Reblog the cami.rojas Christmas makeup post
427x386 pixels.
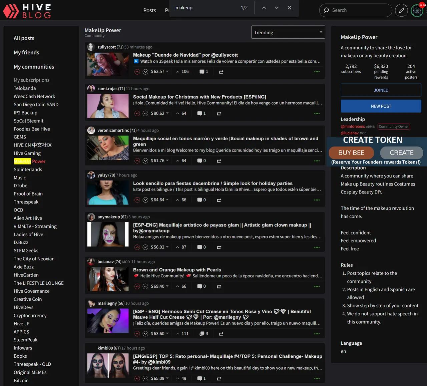[x=219, y=114]
